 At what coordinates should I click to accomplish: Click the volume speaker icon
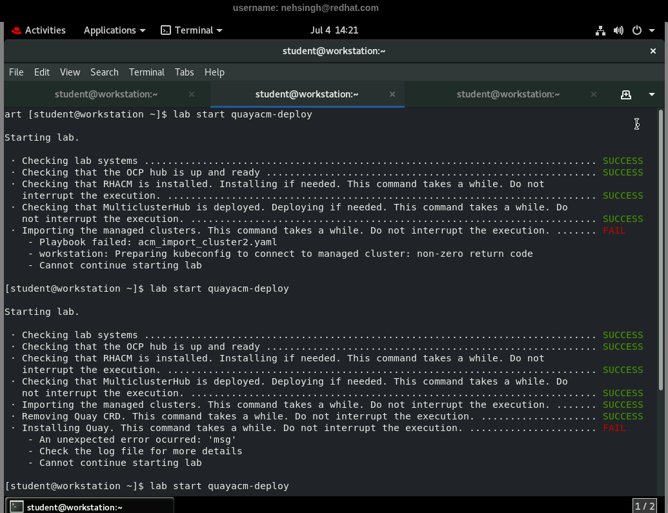(618, 30)
